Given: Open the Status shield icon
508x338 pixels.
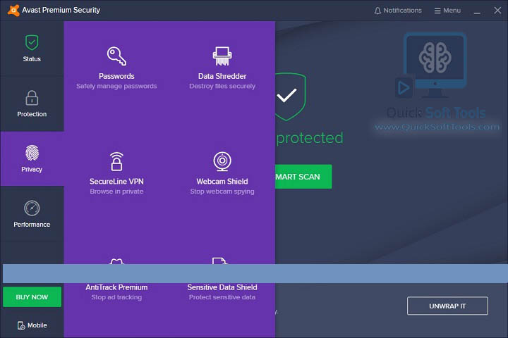Looking at the screenshot, I should click(32, 42).
